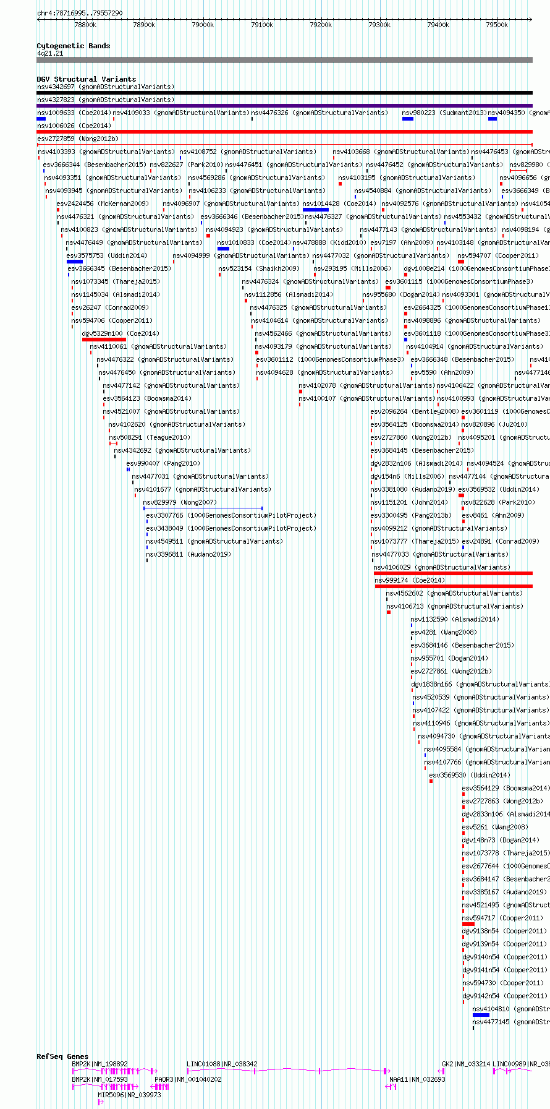Select esv2424456 (McKernan2009) label
Viewport: 550px width, 1109px height.
click(x=103, y=203)
